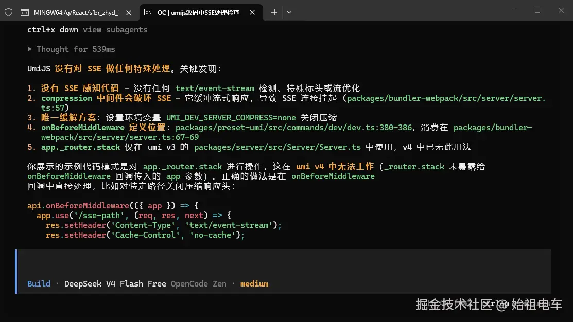Select the OC umijs源码中SSE处理检查 tab

201,12
